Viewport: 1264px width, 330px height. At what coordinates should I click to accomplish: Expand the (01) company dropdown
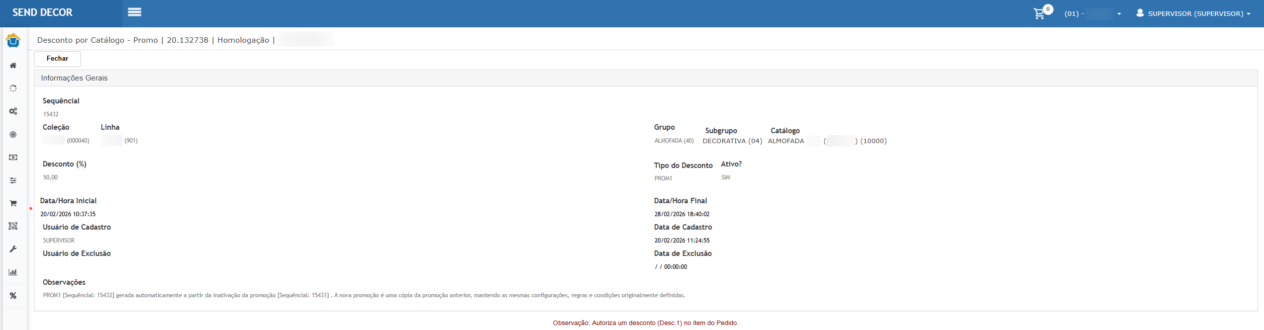(1092, 14)
